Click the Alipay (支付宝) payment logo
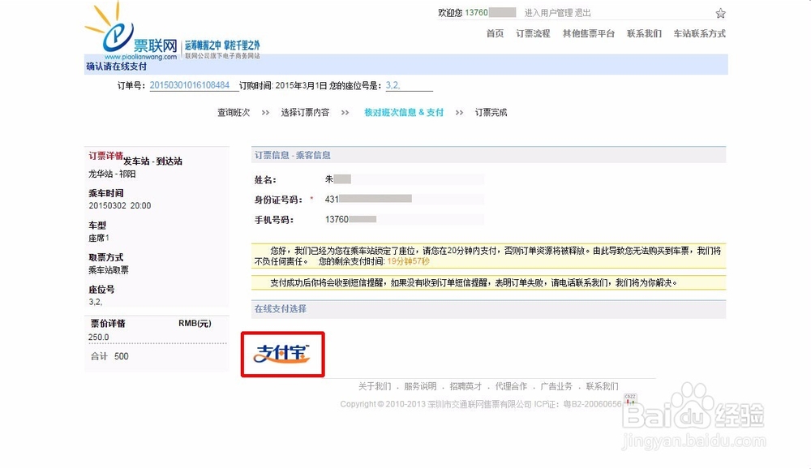Image resolution: width=811 pixels, height=469 pixels. pos(282,354)
